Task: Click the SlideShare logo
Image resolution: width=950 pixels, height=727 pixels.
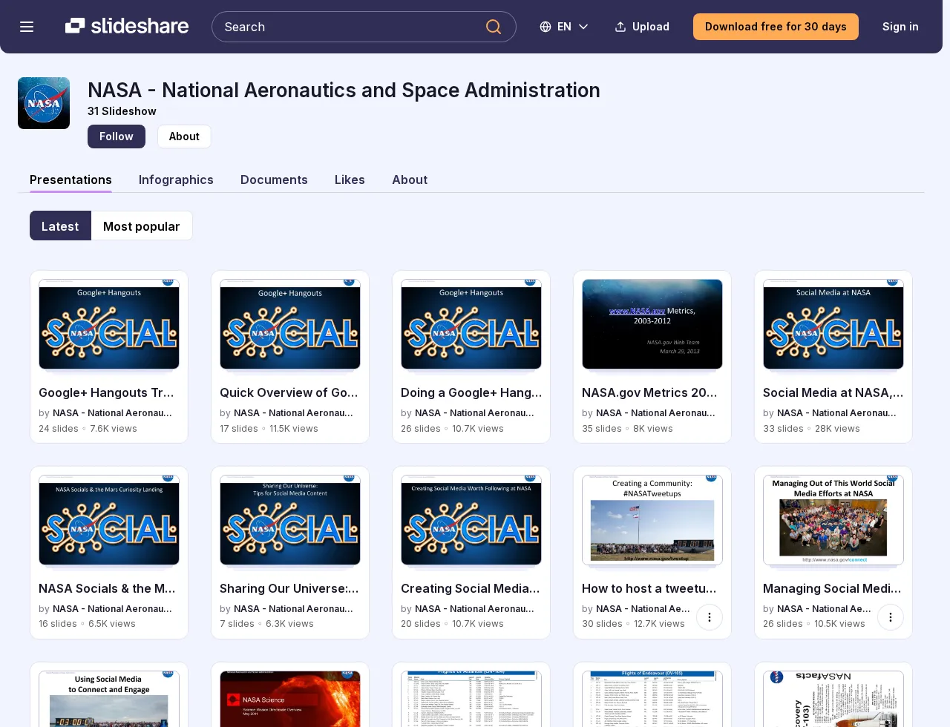Action: pyautogui.click(x=127, y=26)
